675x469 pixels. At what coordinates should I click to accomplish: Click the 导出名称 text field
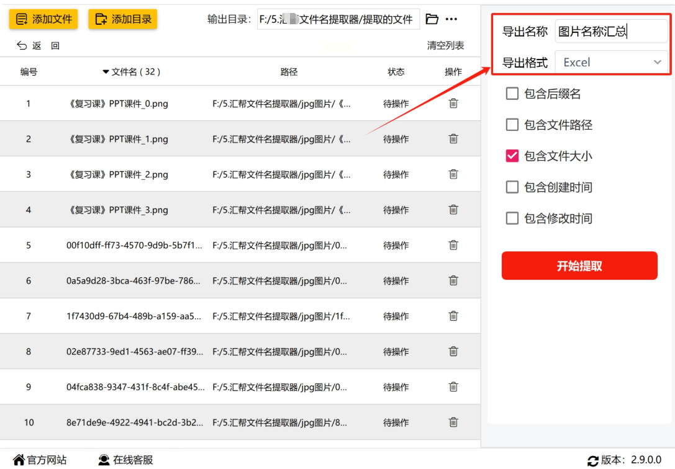coord(611,31)
